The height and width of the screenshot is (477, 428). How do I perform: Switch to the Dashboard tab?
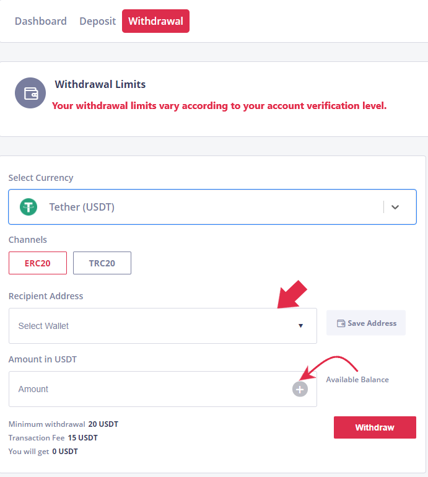coord(41,21)
